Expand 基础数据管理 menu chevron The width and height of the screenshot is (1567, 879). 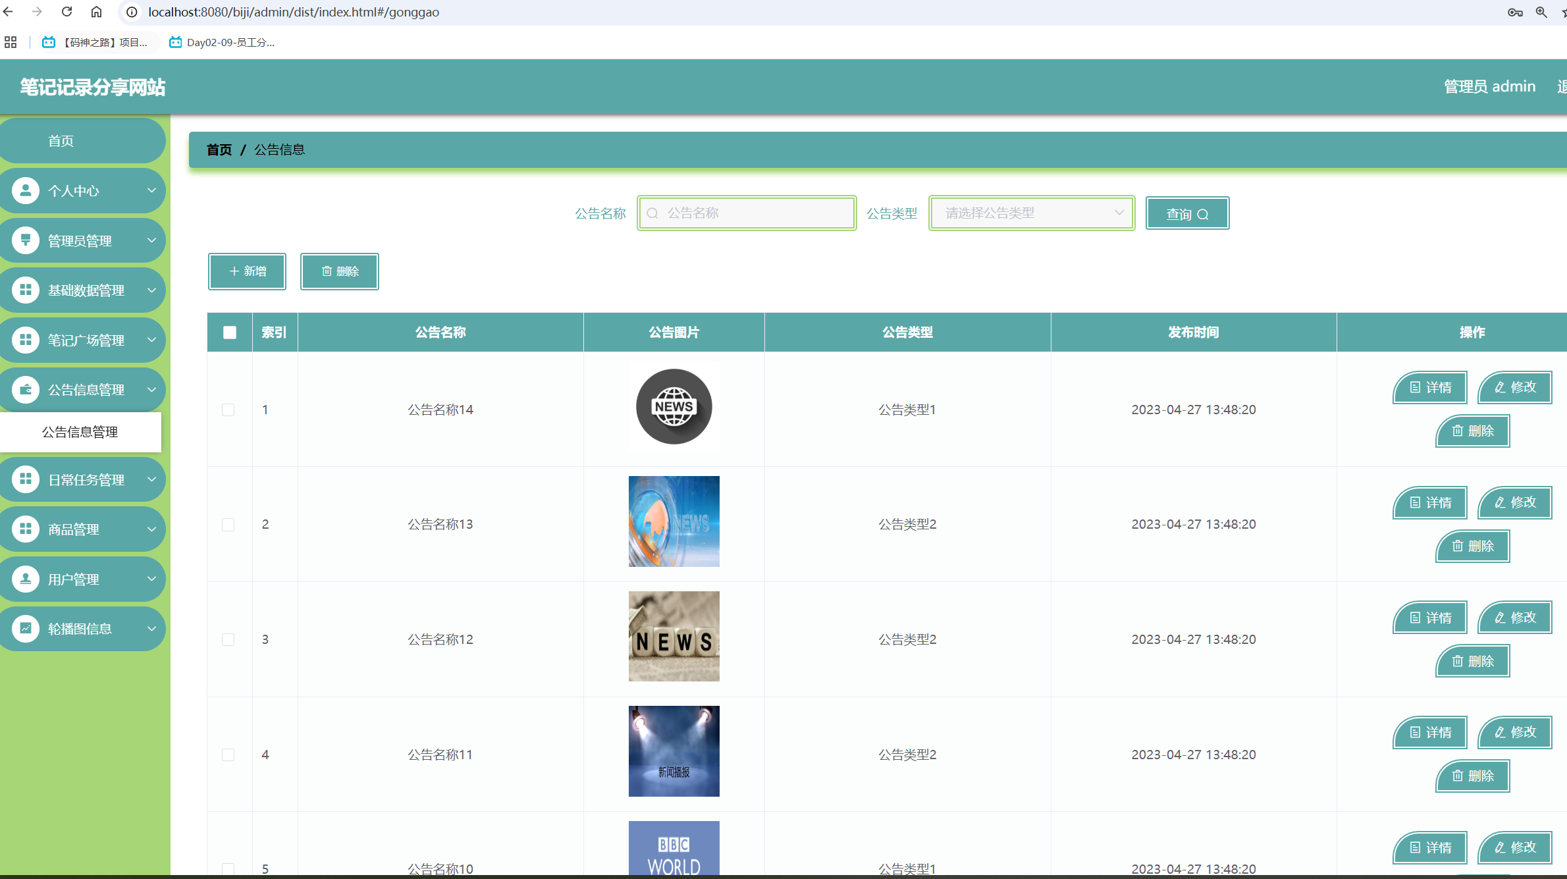click(151, 290)
